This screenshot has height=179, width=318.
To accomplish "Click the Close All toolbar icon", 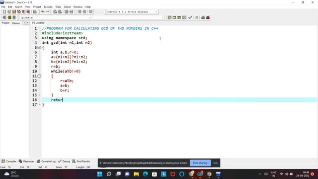I will pos(28,12).
